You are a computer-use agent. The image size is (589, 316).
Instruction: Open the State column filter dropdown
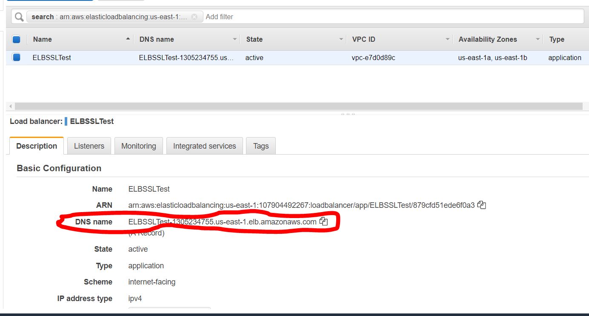coord(341,39)
